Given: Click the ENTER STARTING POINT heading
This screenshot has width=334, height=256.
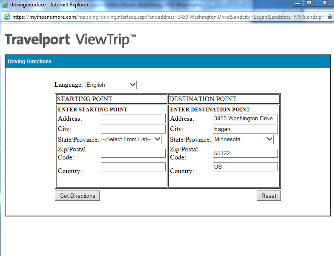Looking at the screenshot, I should click(x=93, y=110).
